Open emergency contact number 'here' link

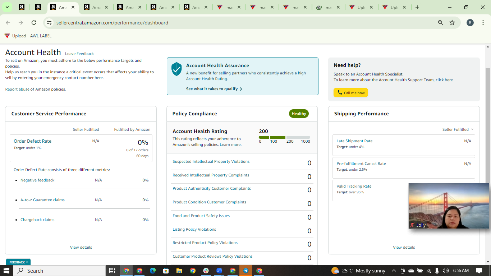98,78
